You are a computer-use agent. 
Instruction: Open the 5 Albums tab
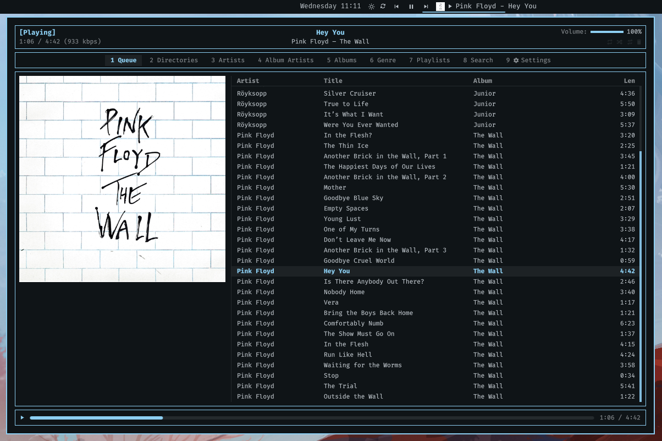point(342,60)
